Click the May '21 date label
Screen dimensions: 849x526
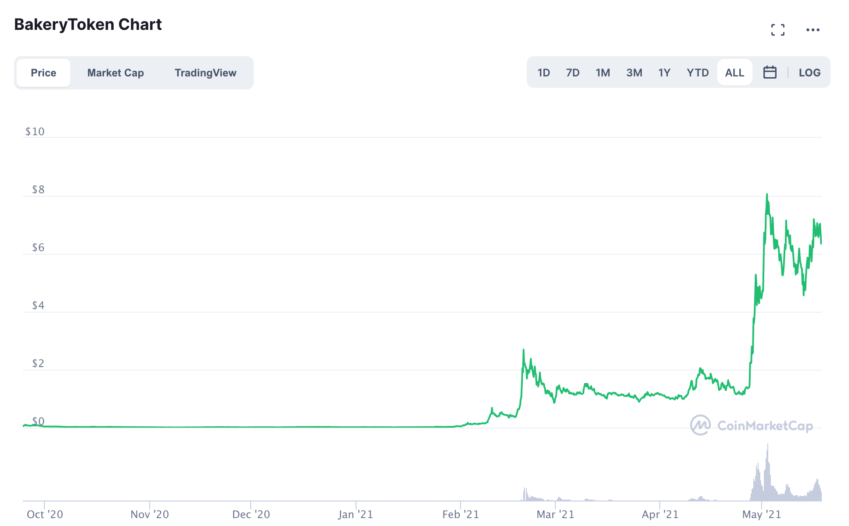(762, 514)
